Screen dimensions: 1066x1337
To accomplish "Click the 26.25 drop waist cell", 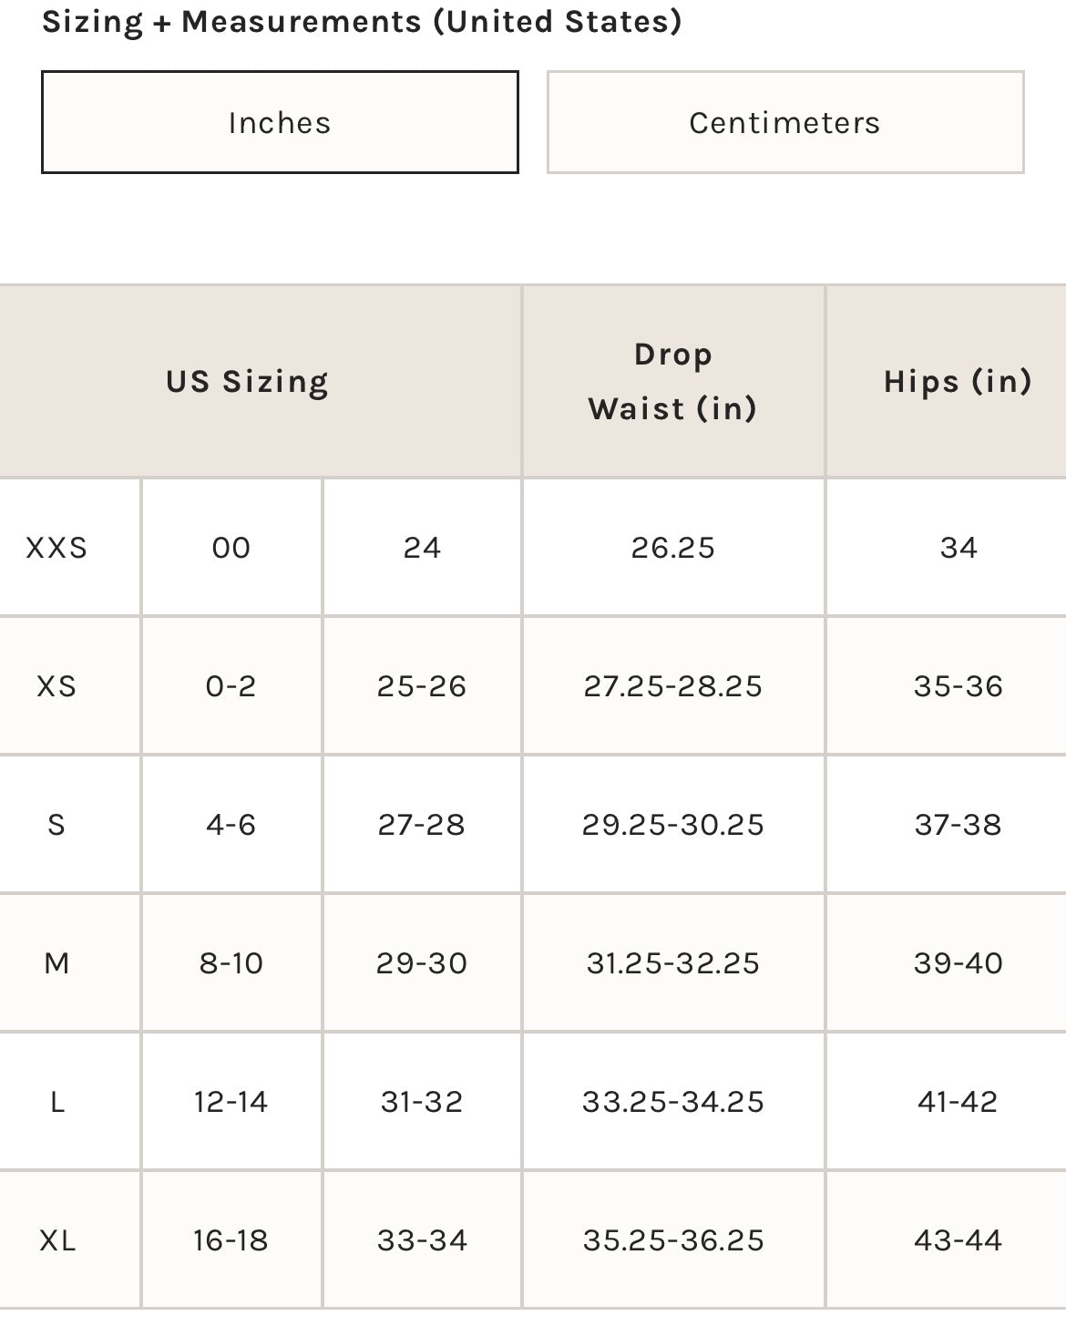I will pyautogui.click(x=672, y=548).
